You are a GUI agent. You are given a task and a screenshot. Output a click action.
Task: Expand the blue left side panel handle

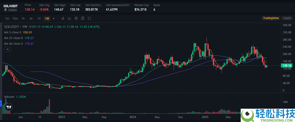point(1,103)
